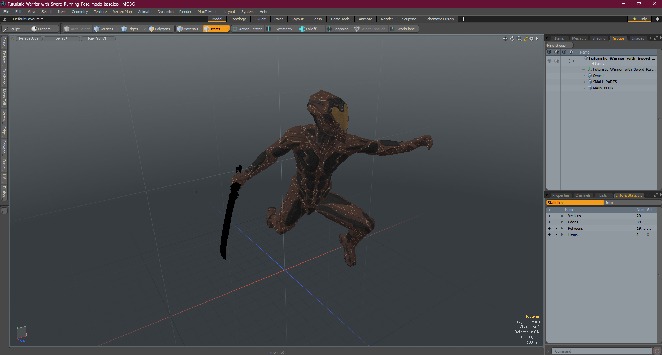Expand the Vertices statistics row
This screenshot has width=662, height=355.
562,216
